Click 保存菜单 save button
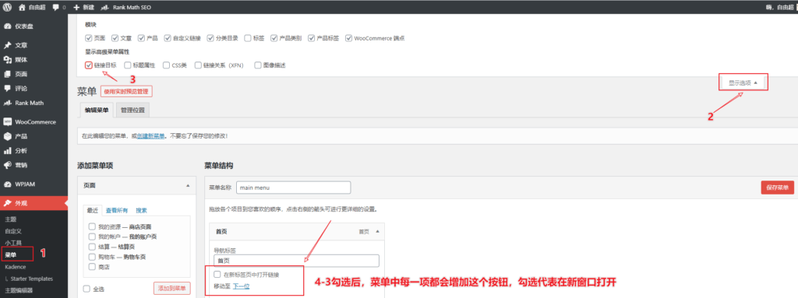This screenshot has width=798, height=298. click(x=777, y=188)
